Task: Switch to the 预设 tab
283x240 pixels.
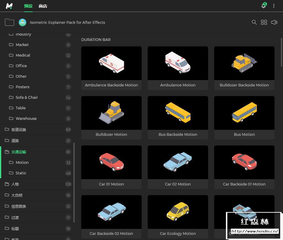Action: [28, 6]
